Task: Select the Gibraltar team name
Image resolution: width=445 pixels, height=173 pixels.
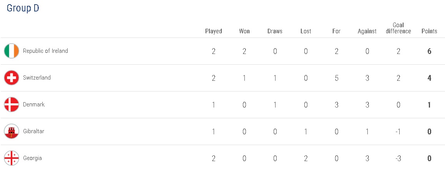Action: (34, 131)
